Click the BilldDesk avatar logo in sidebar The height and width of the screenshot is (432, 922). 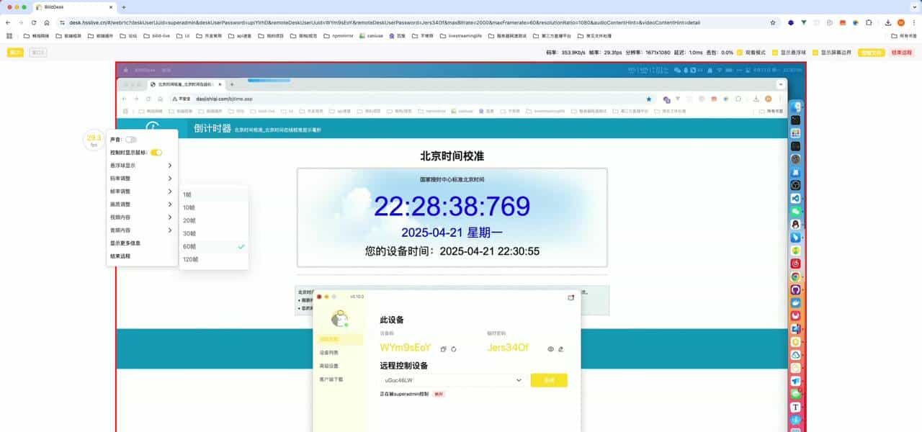(x=340, y=319)
